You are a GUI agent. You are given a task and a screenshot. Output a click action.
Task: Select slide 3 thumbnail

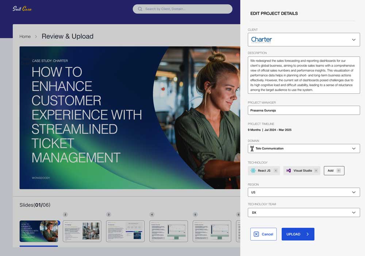click(125, 231)
